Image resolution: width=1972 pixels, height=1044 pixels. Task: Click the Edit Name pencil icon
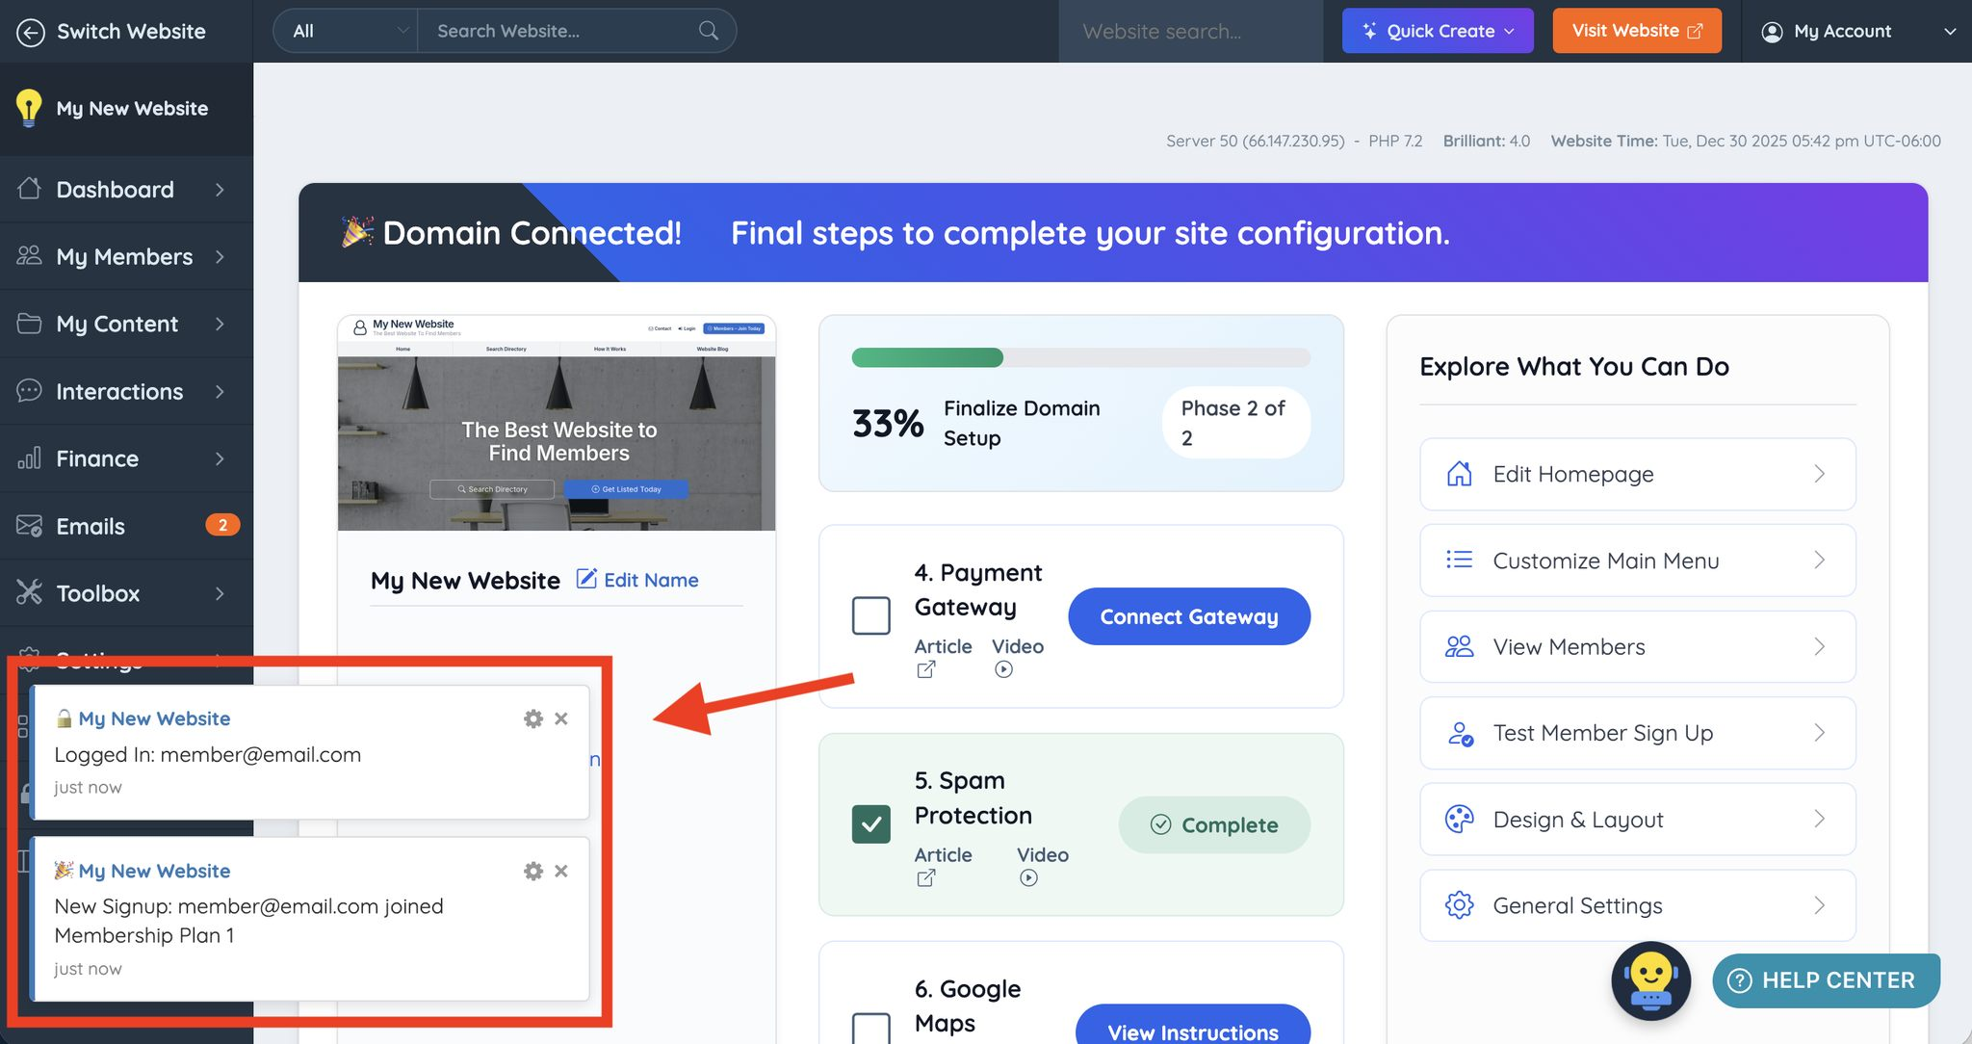click(586, 579)
